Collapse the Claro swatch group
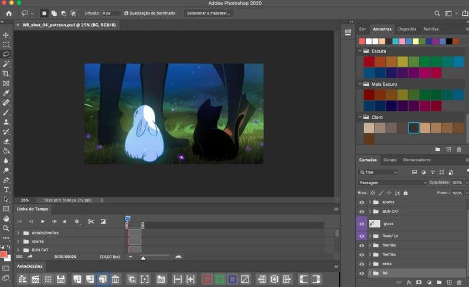469x287 pixels. [360, 117]
